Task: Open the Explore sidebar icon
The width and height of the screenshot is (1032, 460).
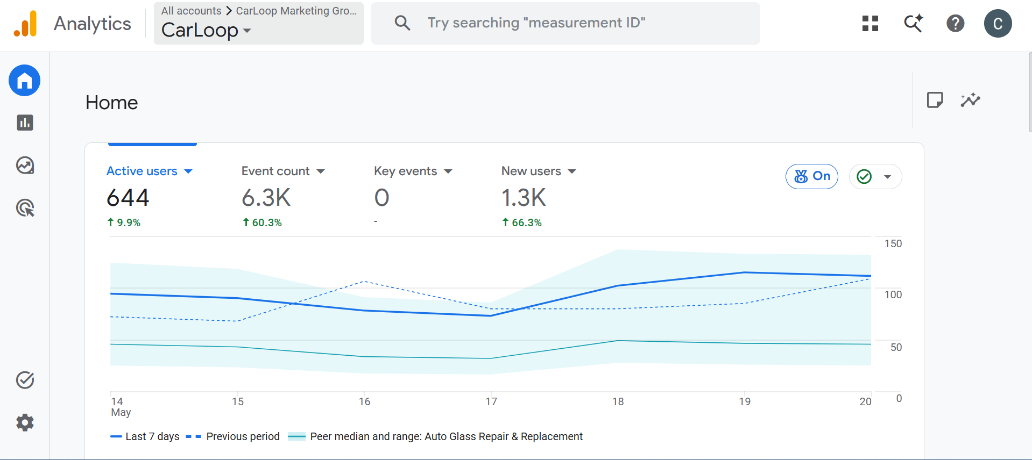Action: tap(25, 166)
